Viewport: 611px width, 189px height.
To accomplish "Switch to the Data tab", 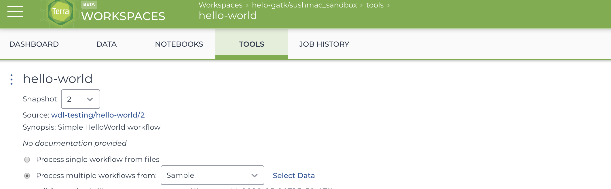I will tap(107, 44).
